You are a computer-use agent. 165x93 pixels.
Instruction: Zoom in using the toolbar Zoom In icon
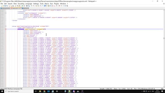click(x=31, y=6)
